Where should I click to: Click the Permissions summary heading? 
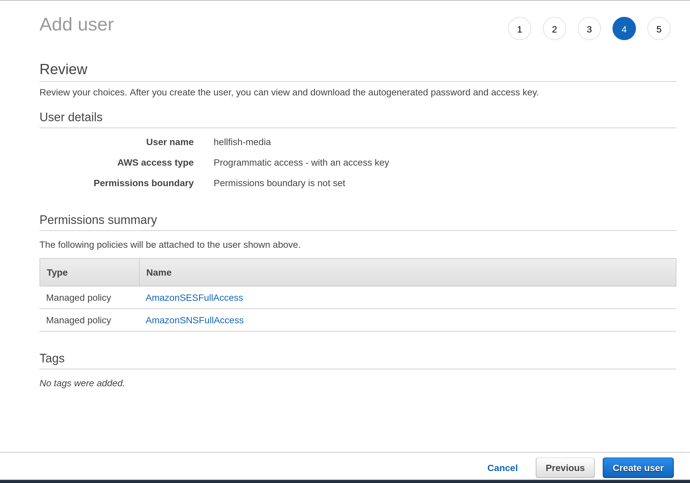[98, 220]
